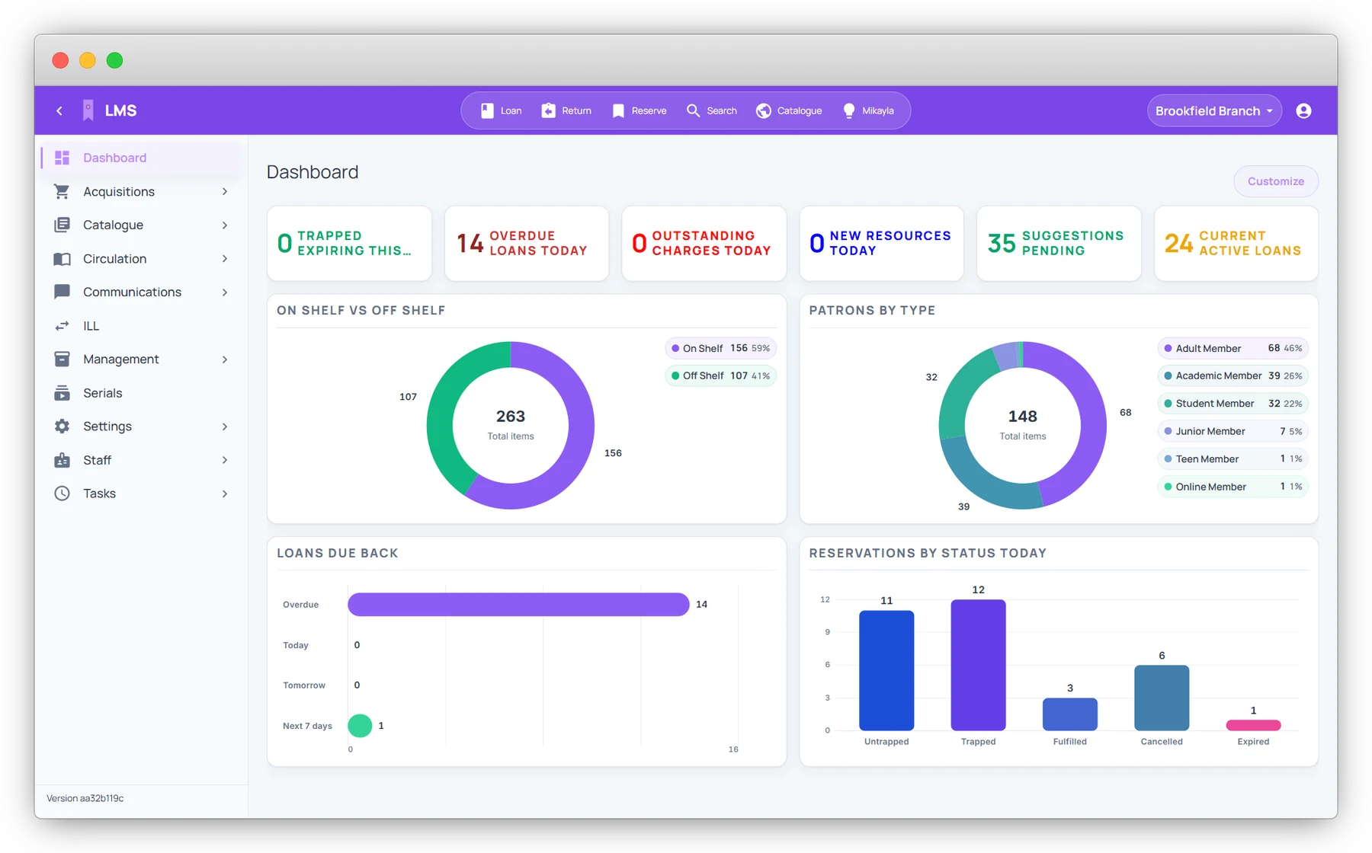This screenshot has height=853, width=1372.
Task: Open the user account profile icon
Action: 1303,110
